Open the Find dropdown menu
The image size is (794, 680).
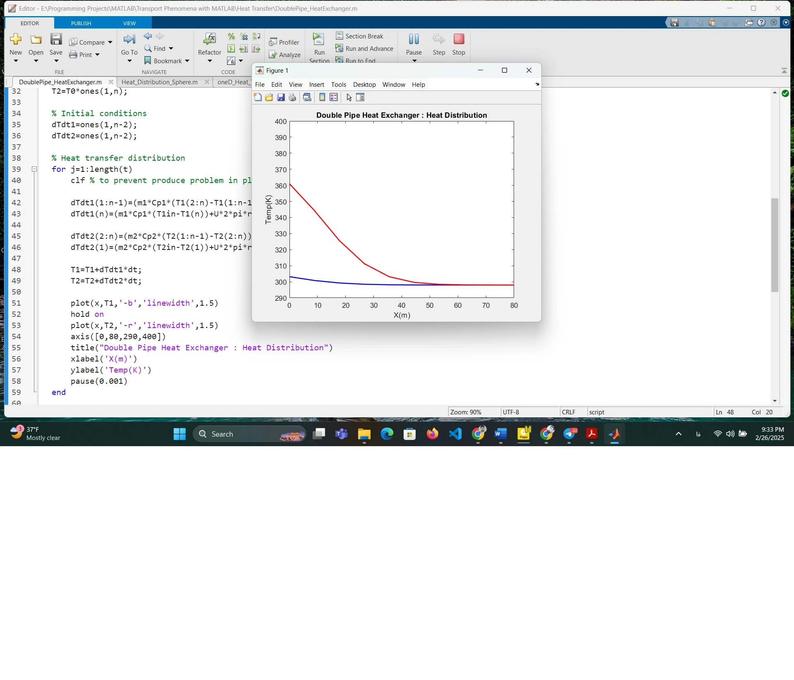171,49
